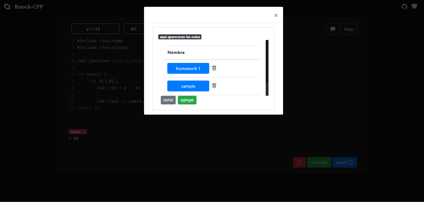The height and width of the screenshot is (202, 424).
Task: Delete the sample note with trash icon
Action: (214, 86)
